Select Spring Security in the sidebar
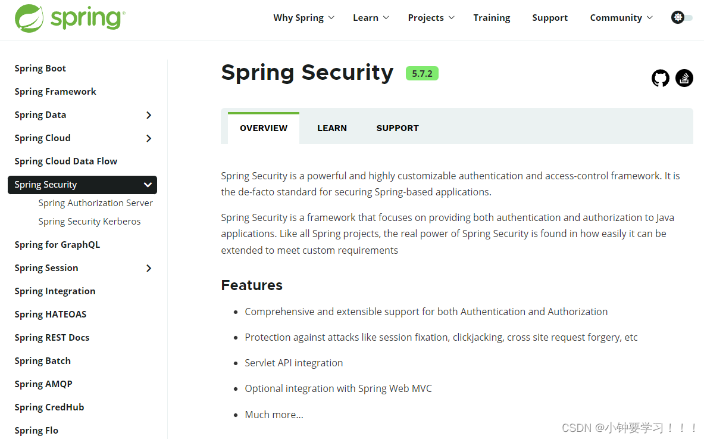704x439 pixels. click(x=82, y=185)
